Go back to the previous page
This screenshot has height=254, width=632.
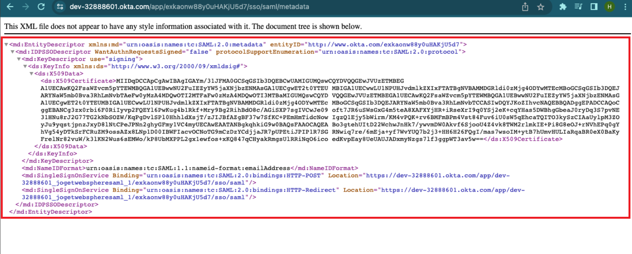coord(10,7)
